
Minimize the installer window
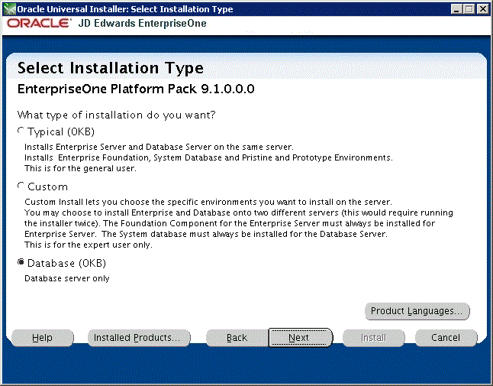pyautogui.click(x=456, y=9)
